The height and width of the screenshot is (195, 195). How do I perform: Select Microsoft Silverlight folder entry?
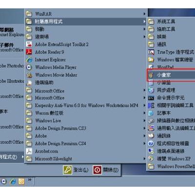(86, 159)
